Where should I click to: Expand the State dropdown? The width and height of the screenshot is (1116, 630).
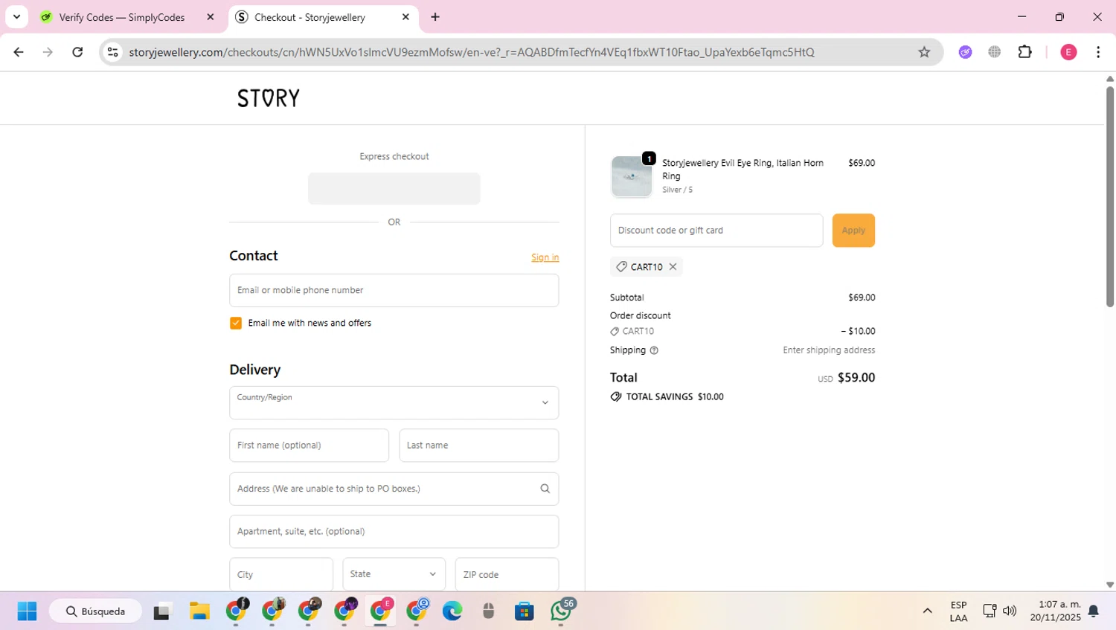pyautogui.click(x=394, y=574)
